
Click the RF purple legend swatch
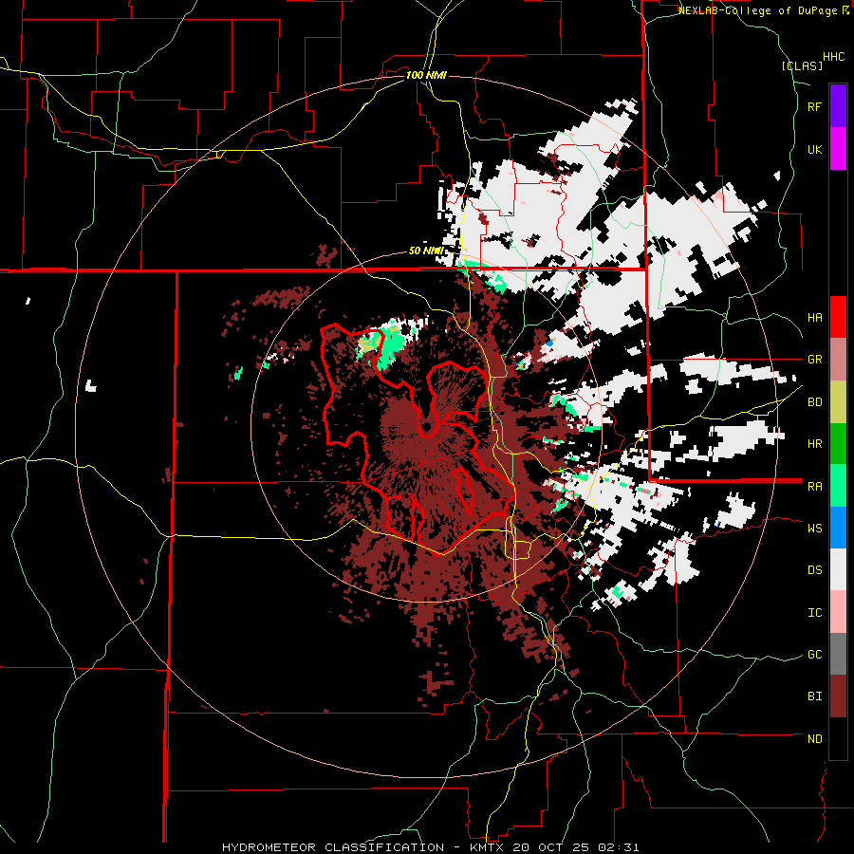click(838, 106)
